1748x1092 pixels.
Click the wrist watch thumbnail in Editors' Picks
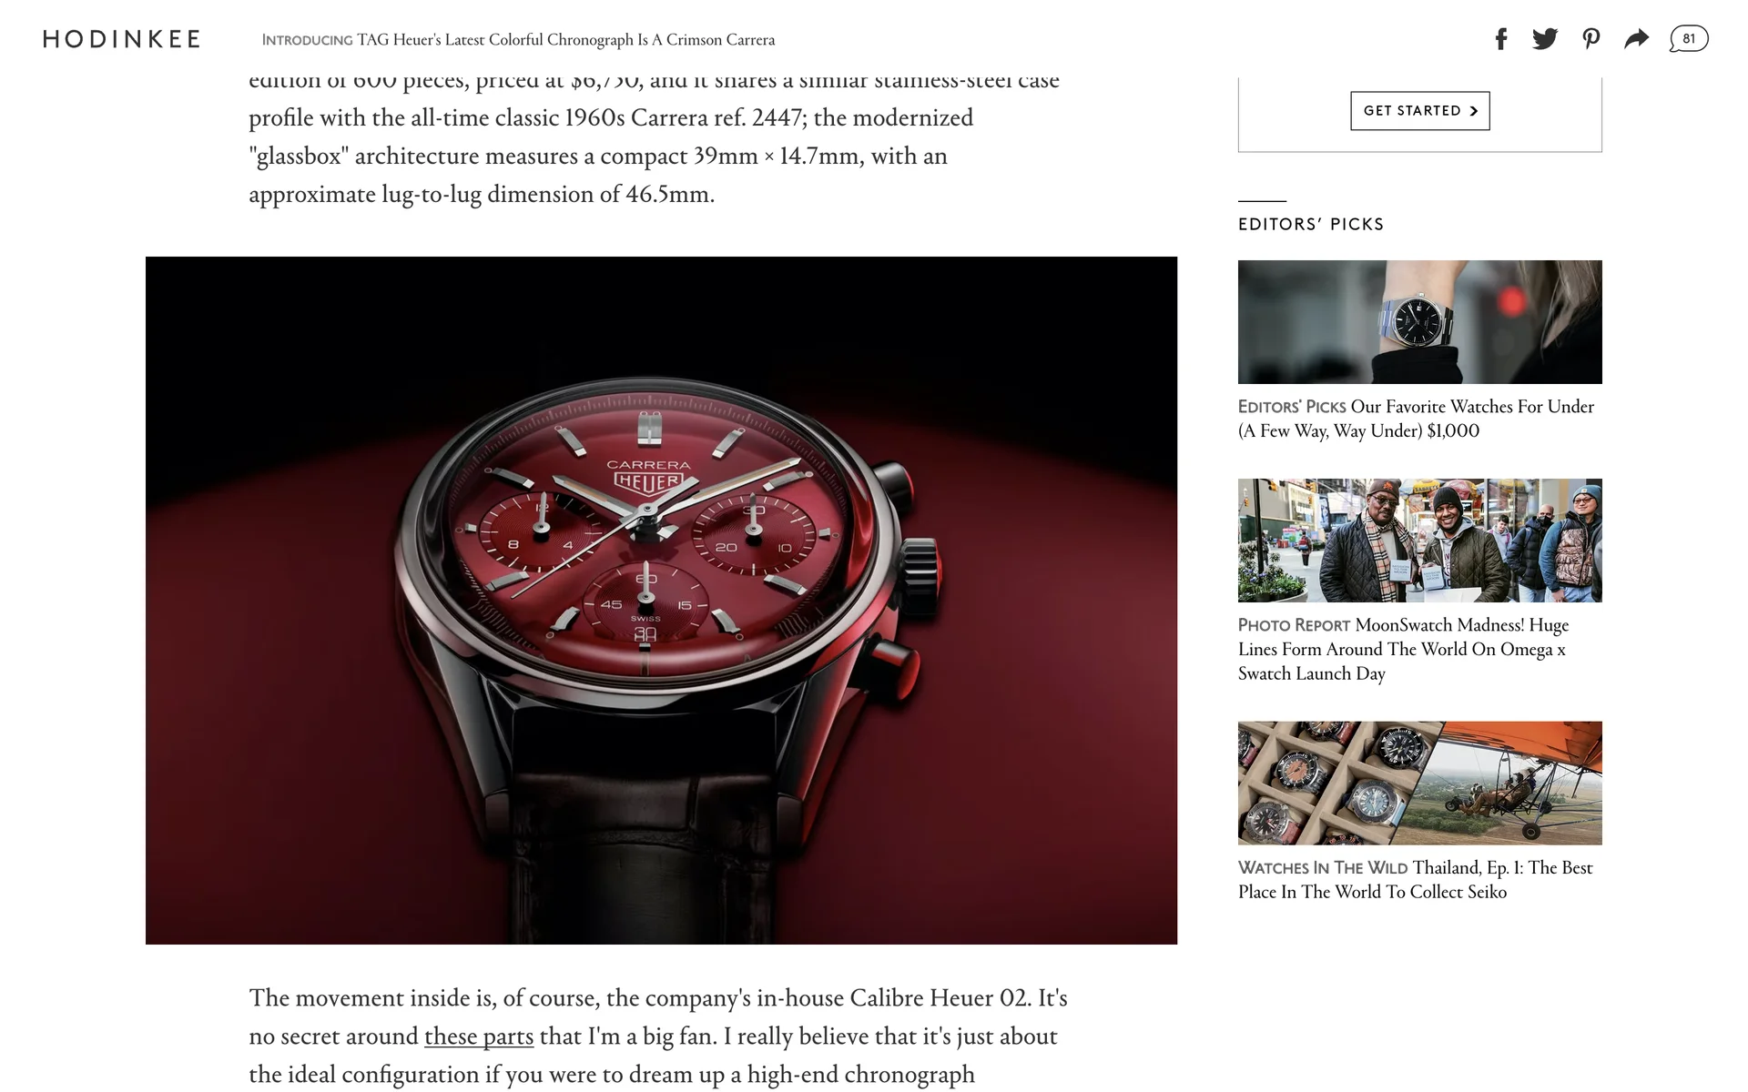point(1419,322)
